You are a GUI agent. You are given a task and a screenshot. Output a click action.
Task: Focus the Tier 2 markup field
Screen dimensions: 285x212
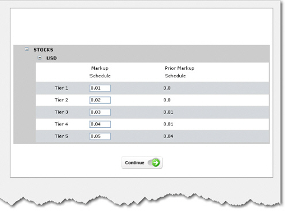[100, 100]
